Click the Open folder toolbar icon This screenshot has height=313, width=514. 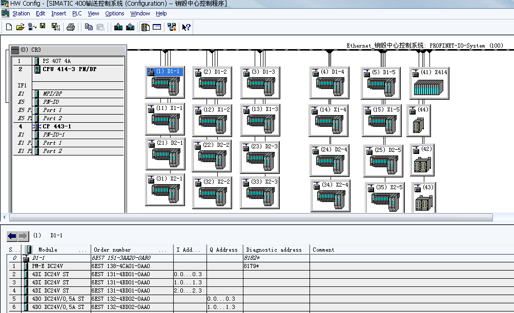click(x=20, y=27)
